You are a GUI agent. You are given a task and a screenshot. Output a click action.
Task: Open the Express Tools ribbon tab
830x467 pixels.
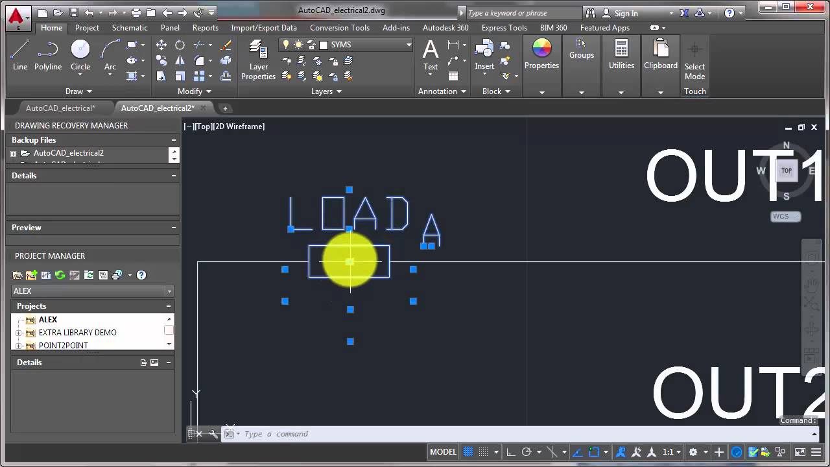[x=504, y=28]
